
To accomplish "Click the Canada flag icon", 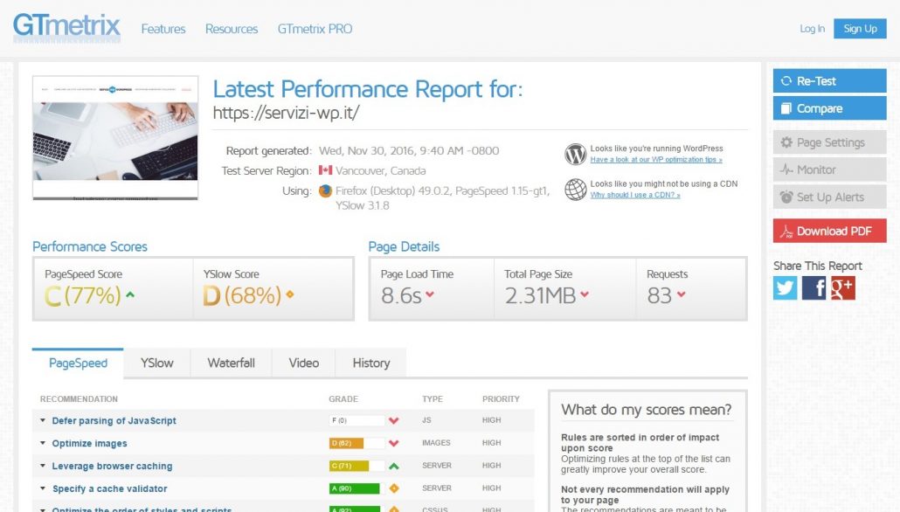I will tap(325, 170).
